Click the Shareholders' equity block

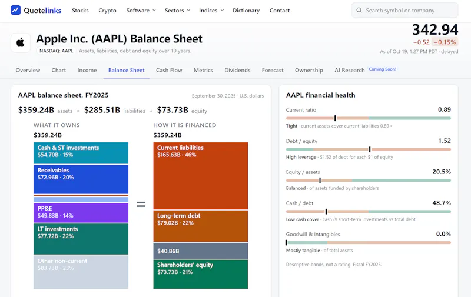tap(201, 274)
